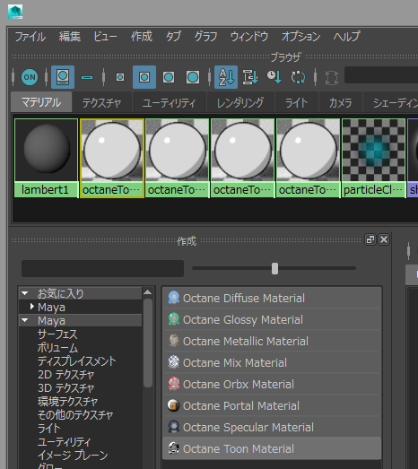Viewport: 418px width, 469px height.
Task: Select the ライト category in tree
Action: pos(49,429)
